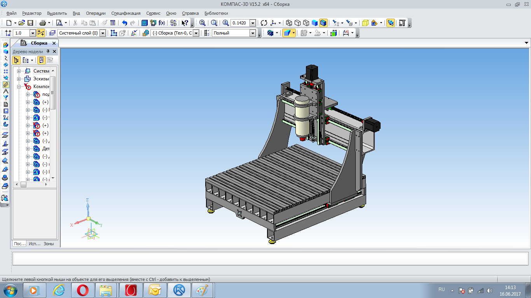Open the zoom scale 0.1420 dropdown
Viewport: 531px width, 298px height.
point(253,23)
